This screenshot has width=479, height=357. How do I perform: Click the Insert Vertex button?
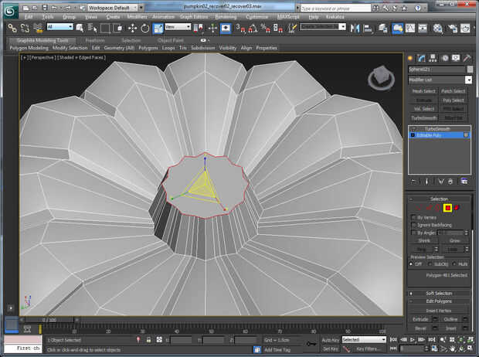pos(439,310)
